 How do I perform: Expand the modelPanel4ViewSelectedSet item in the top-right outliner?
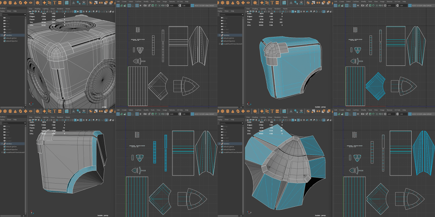coord(220,43)
